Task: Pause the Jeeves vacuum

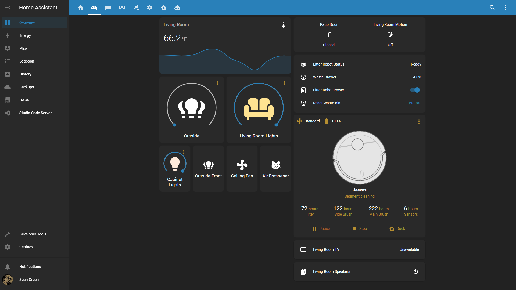Action: coord(321,229)
